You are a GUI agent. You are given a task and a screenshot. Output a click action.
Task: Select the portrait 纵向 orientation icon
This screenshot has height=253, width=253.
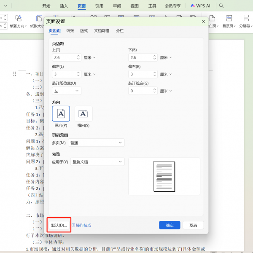[61, 113]
